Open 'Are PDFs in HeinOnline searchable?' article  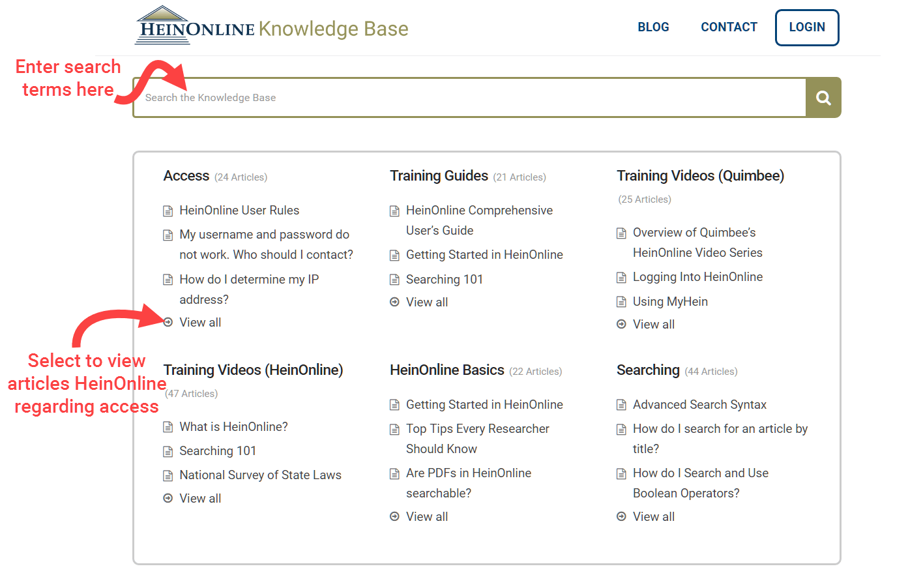coord(469,483)
